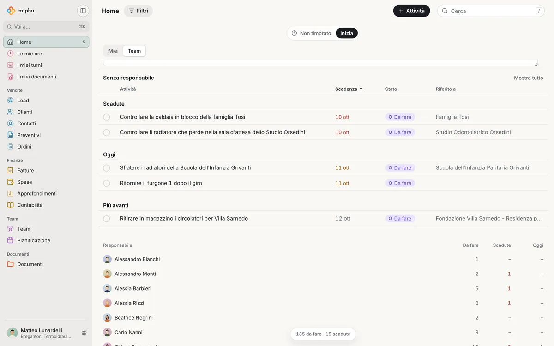Click Beatrice Negrini's avatar
Viewport: 554px width, 346px height.
pyautogui.click(x=107, y=318)
